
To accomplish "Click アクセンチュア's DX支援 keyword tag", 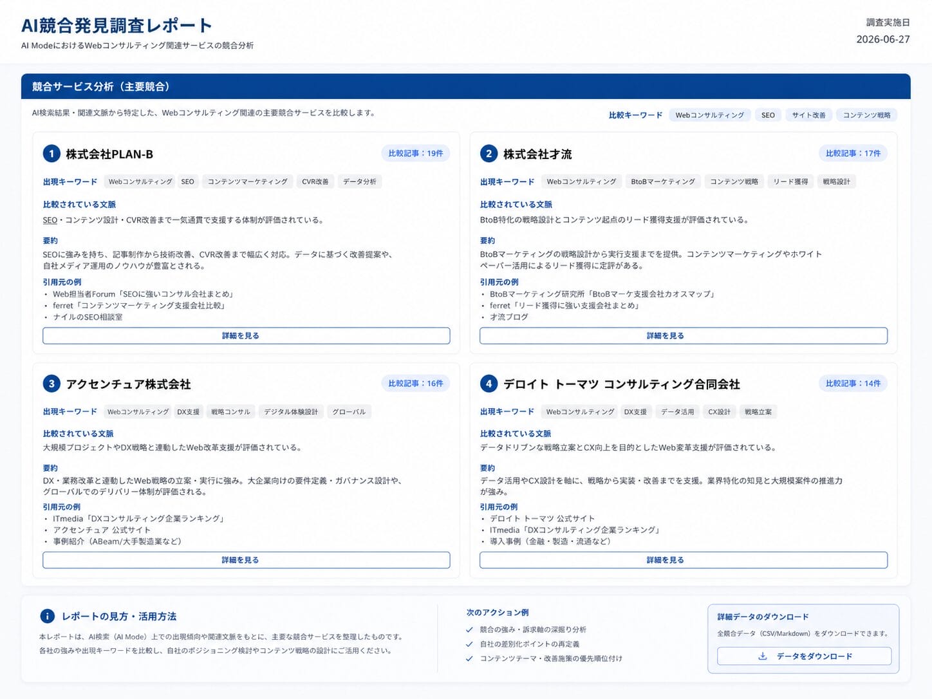I will (188, 412).
